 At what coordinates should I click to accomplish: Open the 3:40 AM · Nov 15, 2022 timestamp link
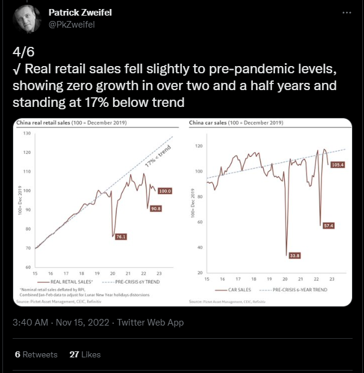61,323
